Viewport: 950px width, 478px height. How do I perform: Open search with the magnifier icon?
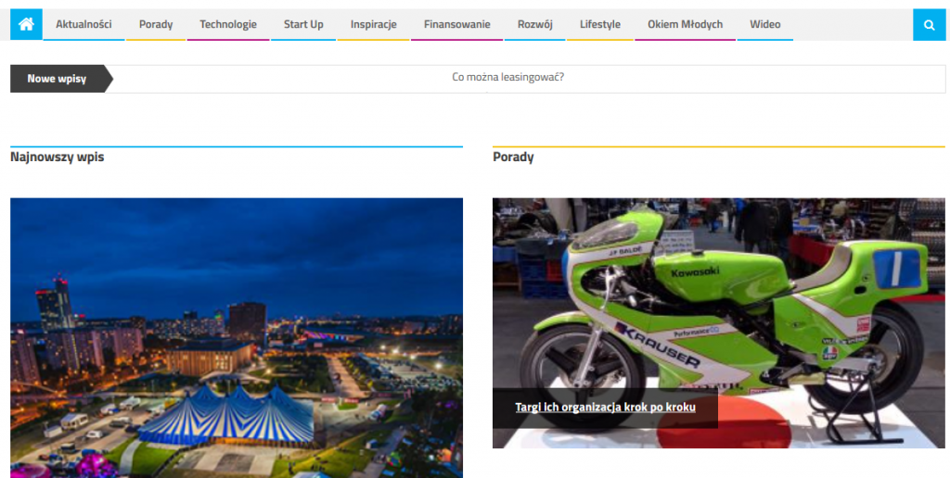point(928,25)
